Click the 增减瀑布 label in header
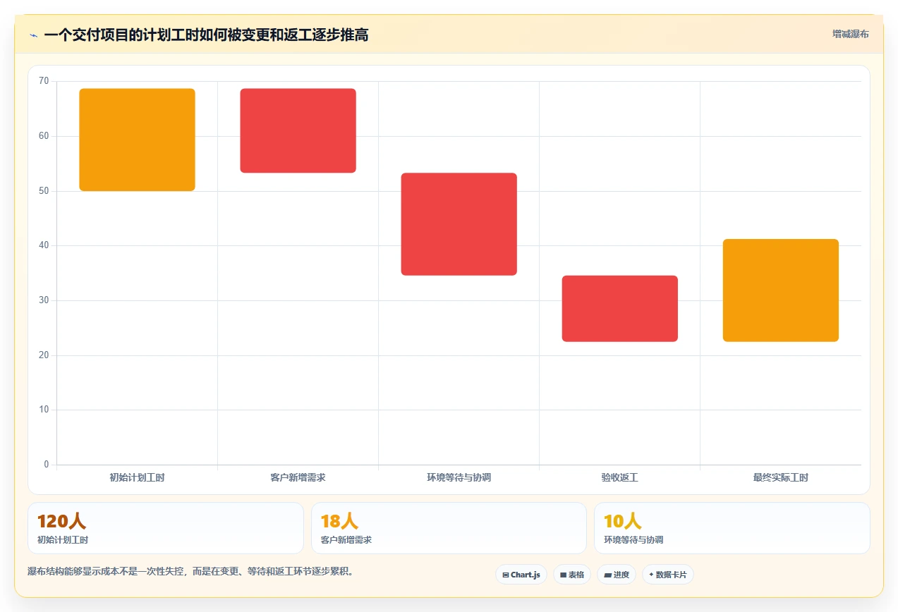 tap(850, 34)
